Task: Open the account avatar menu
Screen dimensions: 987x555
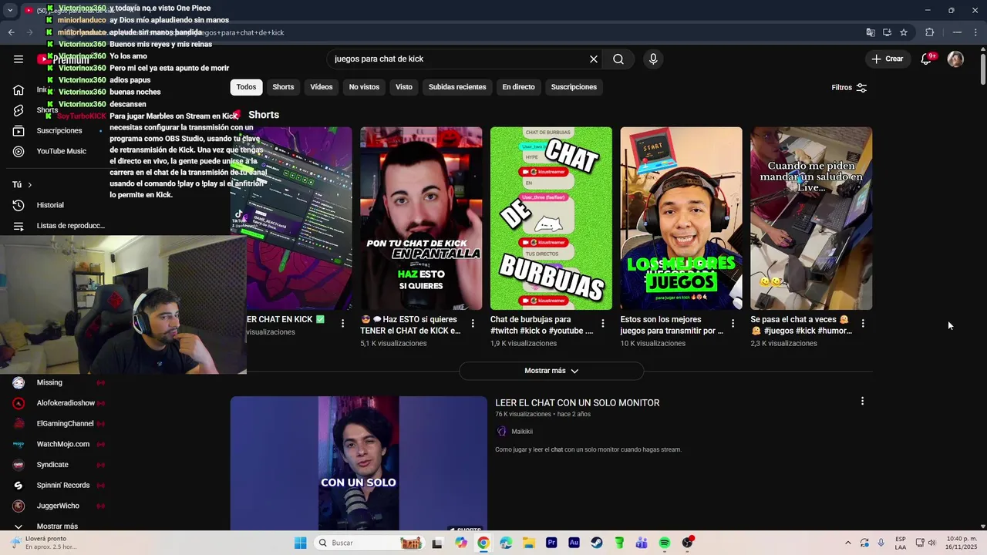Action: tap(955, 59)
